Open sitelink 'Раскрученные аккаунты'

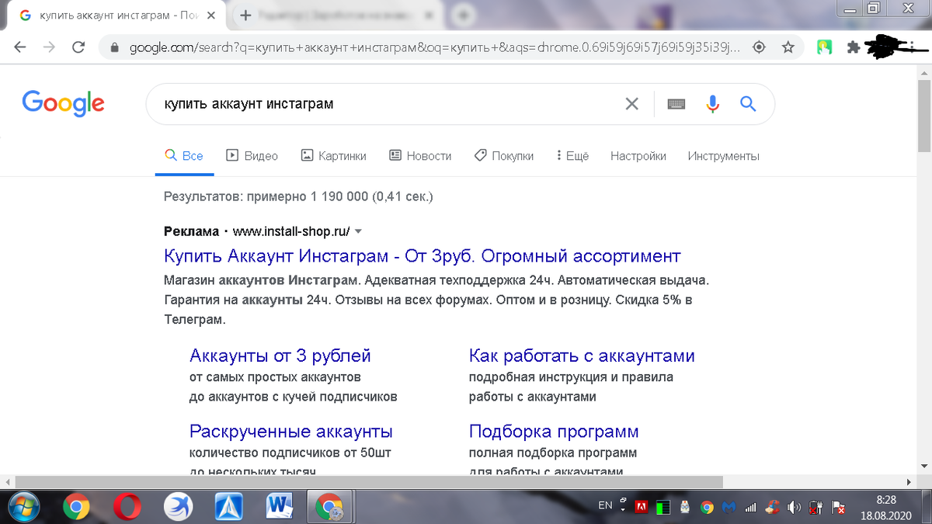click(x=291, y=431)
